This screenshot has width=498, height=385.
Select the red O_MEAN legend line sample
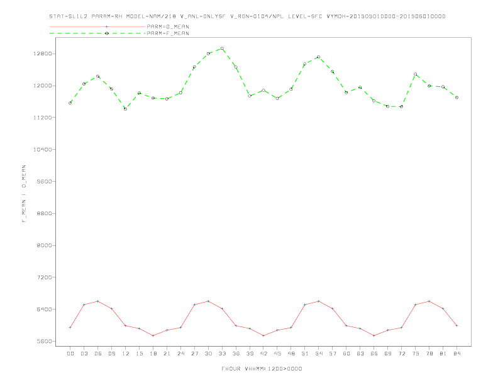tap(97, 26)
